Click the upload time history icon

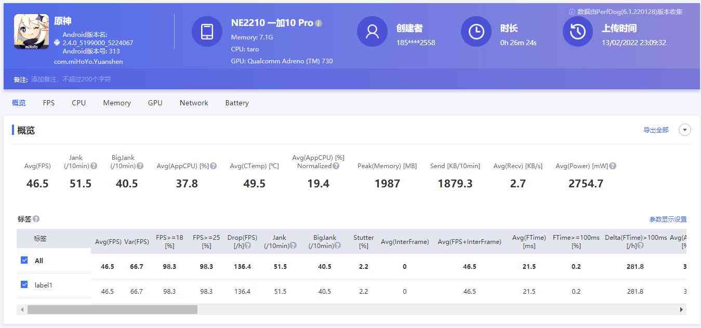[578, 31]
